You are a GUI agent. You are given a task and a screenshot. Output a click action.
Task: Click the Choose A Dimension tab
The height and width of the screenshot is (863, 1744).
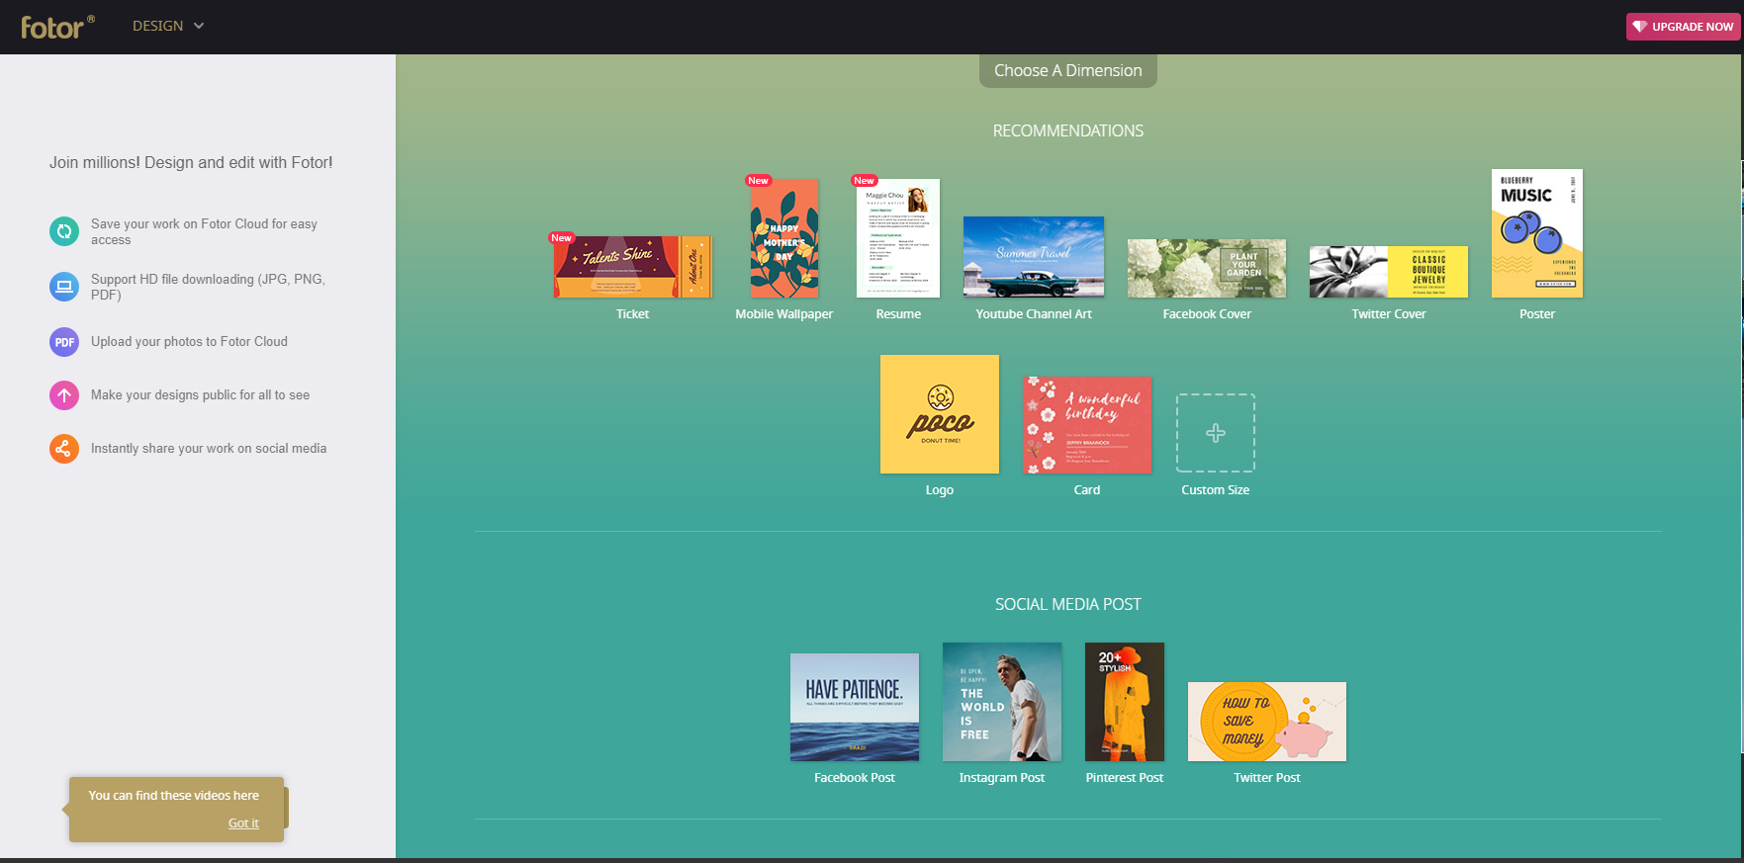(1067, 70)
